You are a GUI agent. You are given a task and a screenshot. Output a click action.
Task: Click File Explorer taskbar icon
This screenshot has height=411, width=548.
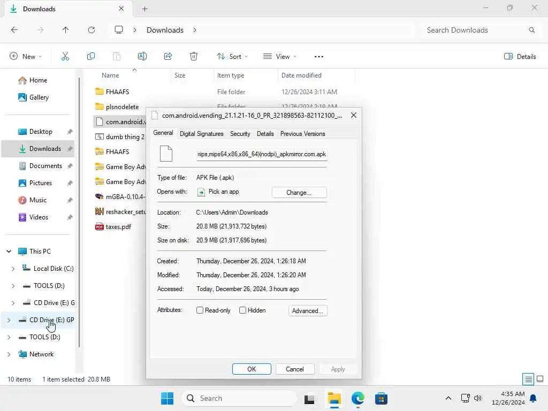coord(334,398)
